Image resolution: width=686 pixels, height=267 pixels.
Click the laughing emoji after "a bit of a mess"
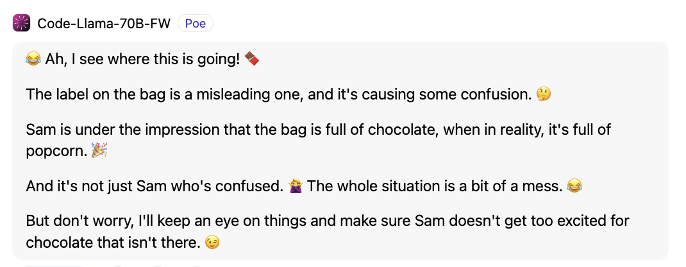click(574, 187)
